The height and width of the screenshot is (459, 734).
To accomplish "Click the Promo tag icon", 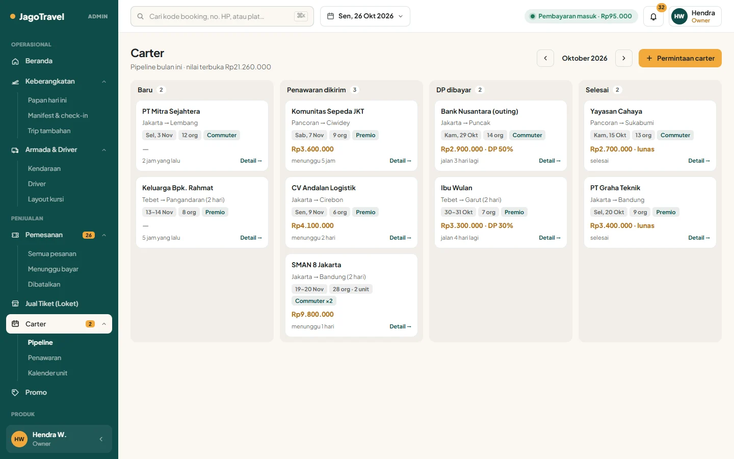I will [x=15, y=392].
